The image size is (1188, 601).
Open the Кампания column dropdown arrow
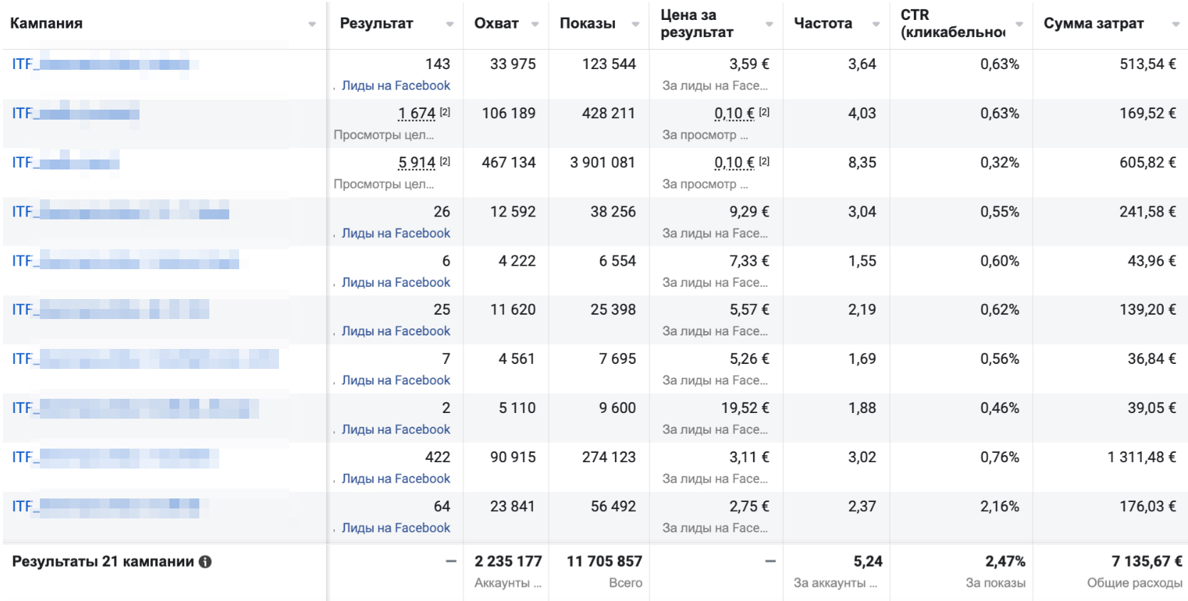(312, 24)
